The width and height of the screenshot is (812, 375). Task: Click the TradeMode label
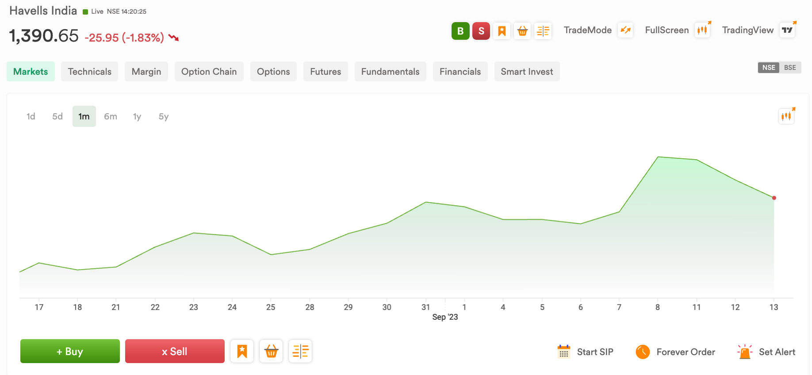click(588, 30)
